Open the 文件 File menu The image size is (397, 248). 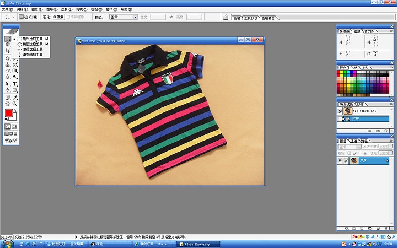tap(7, 9)
